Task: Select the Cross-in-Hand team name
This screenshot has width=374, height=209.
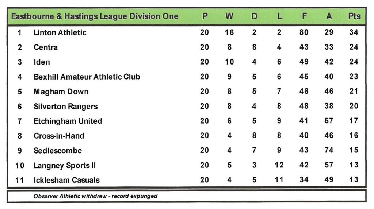Action: coord(59,136)
